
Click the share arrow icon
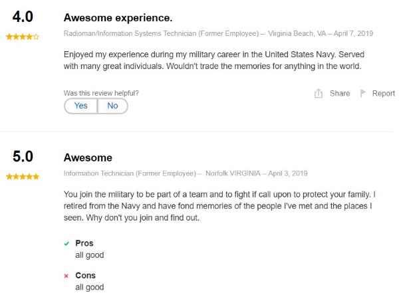click(x=319, y=94)
